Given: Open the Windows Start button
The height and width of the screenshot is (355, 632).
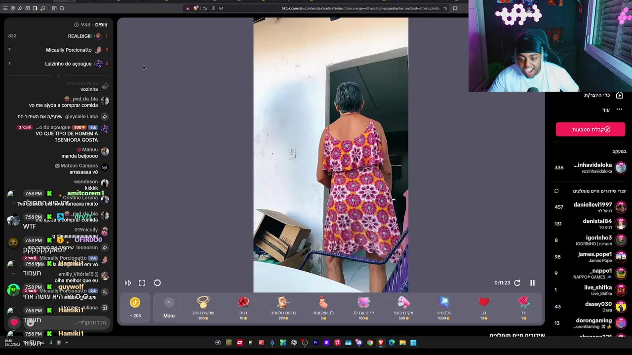Looking at the screenshot, I should click(413, 343).
